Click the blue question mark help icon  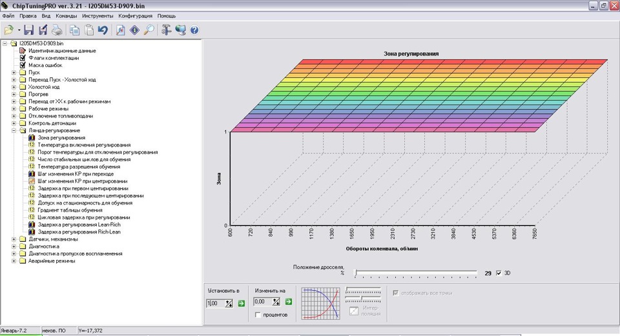coord(194,30)
